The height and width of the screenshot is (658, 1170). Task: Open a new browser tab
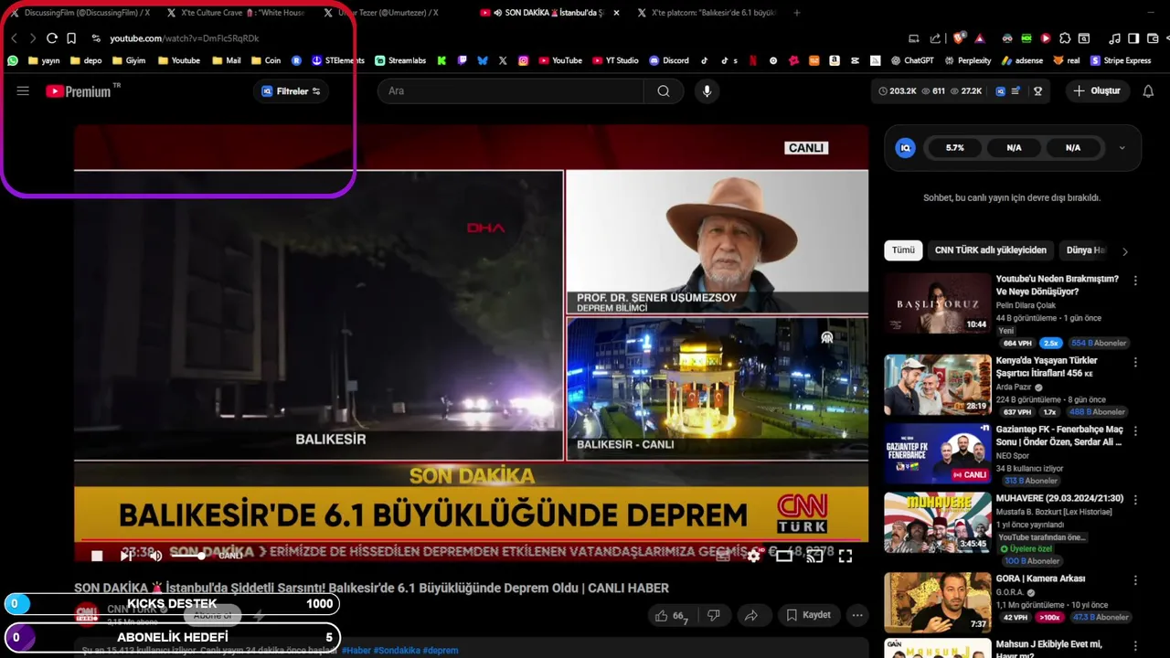(x=797, y=13)
